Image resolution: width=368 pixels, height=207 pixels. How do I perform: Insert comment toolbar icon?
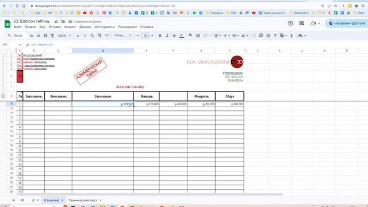261,36
